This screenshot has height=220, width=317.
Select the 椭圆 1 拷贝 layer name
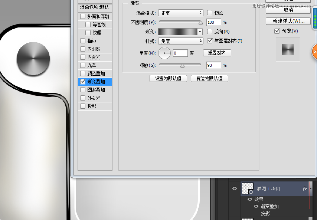(x=268, y=189)
